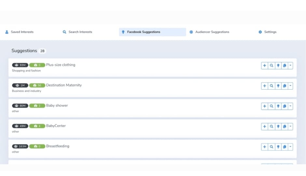Select the Facebook Suggestions tab
Screen dimensions: 306x176
tap(152, 32)
